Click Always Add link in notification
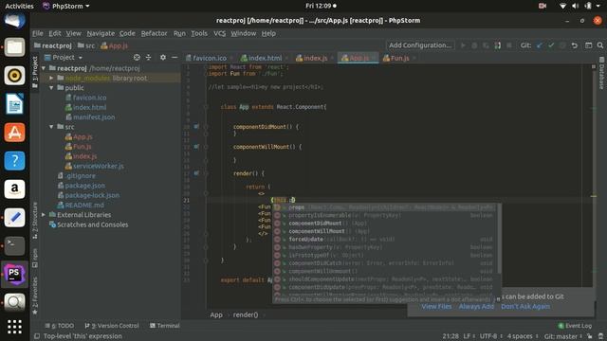 tap(476, 306)
